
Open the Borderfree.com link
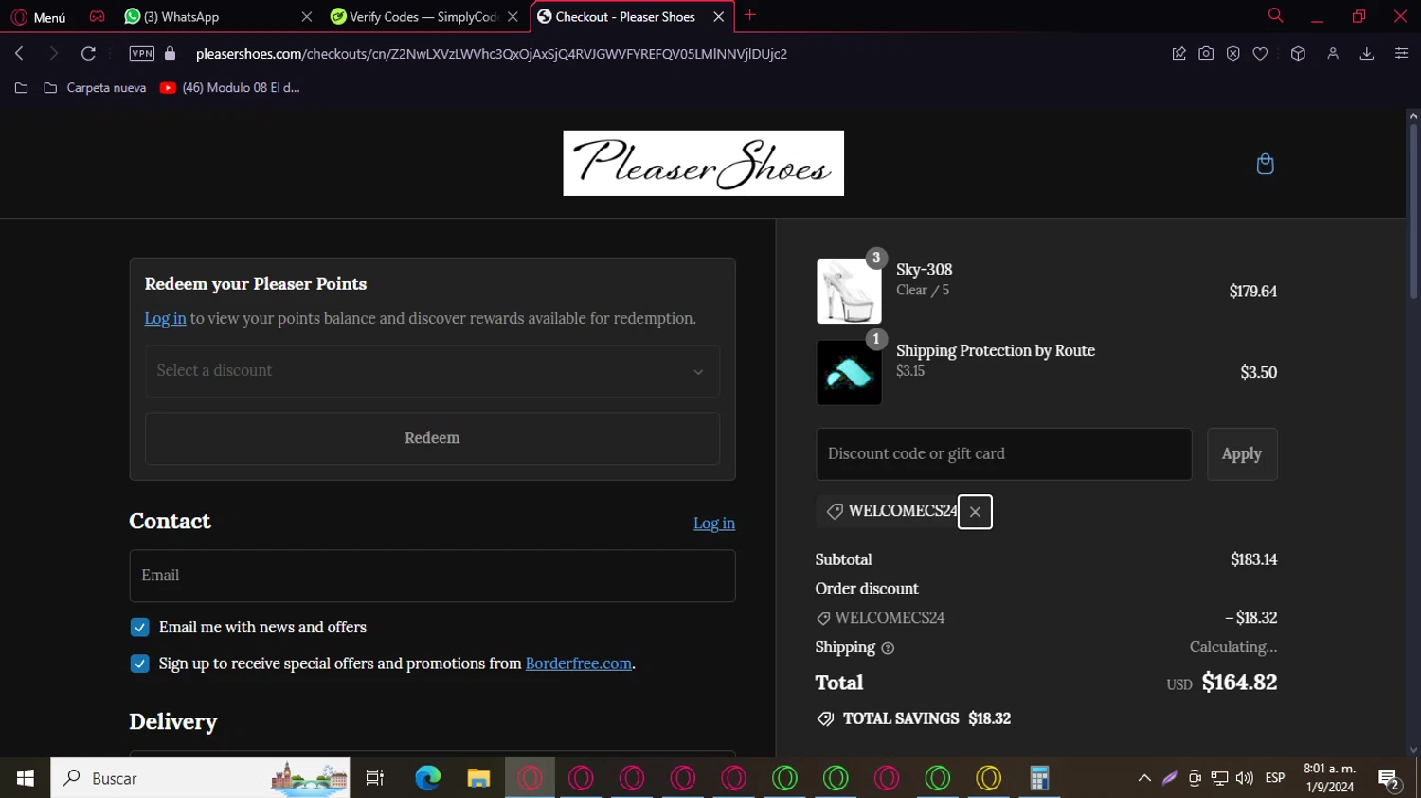tap(578, 664)
